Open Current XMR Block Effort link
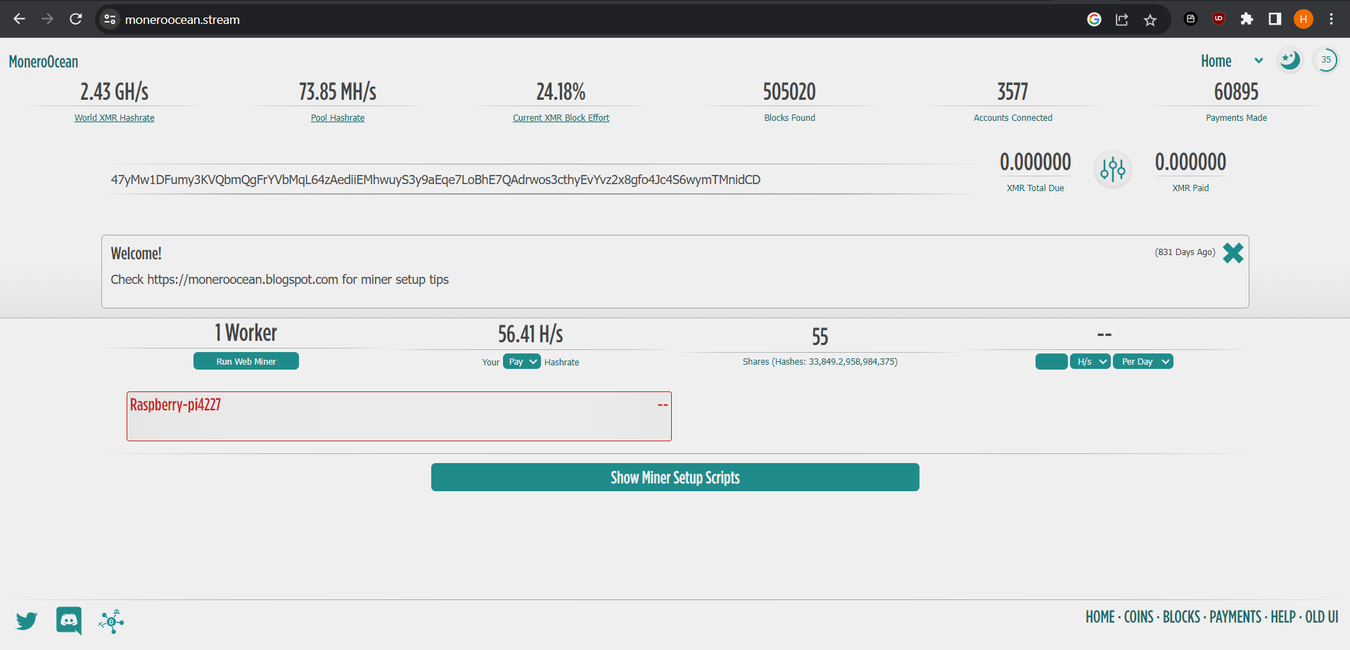1350x650 pixels. point(561,118)
